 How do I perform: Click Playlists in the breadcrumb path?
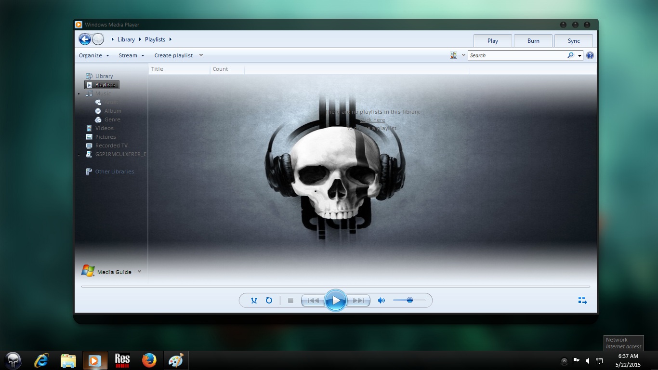tap(155, 40)
